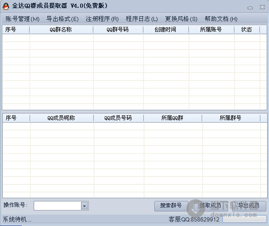269x226 pixels.
Task: Click the 所属账号 column header
Action: tap(211, 30)
